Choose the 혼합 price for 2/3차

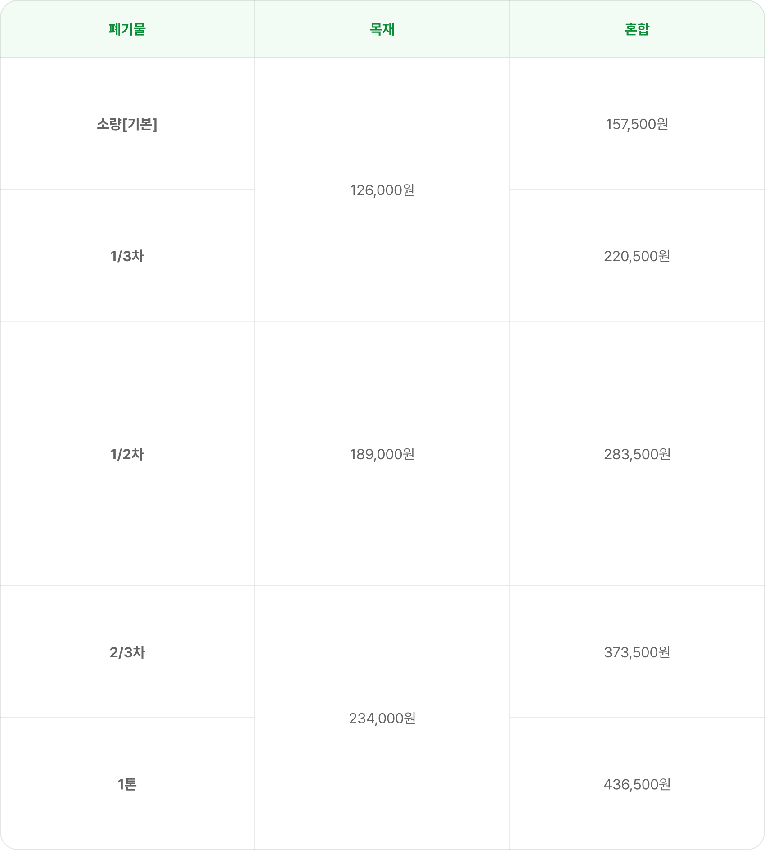[x=637, y=652]
